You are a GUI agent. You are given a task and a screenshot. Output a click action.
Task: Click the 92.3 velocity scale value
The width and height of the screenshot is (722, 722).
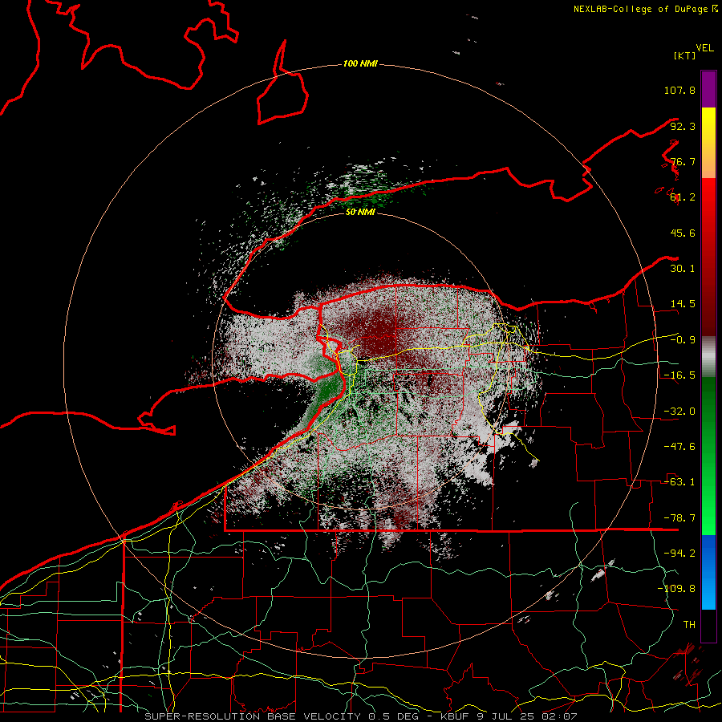coord(683,126)
